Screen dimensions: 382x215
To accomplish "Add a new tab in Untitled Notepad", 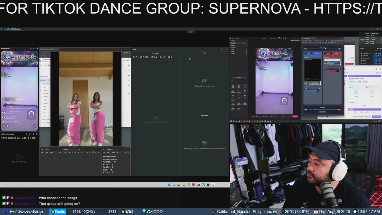I will pyautogui.click(x=83, y=150).
